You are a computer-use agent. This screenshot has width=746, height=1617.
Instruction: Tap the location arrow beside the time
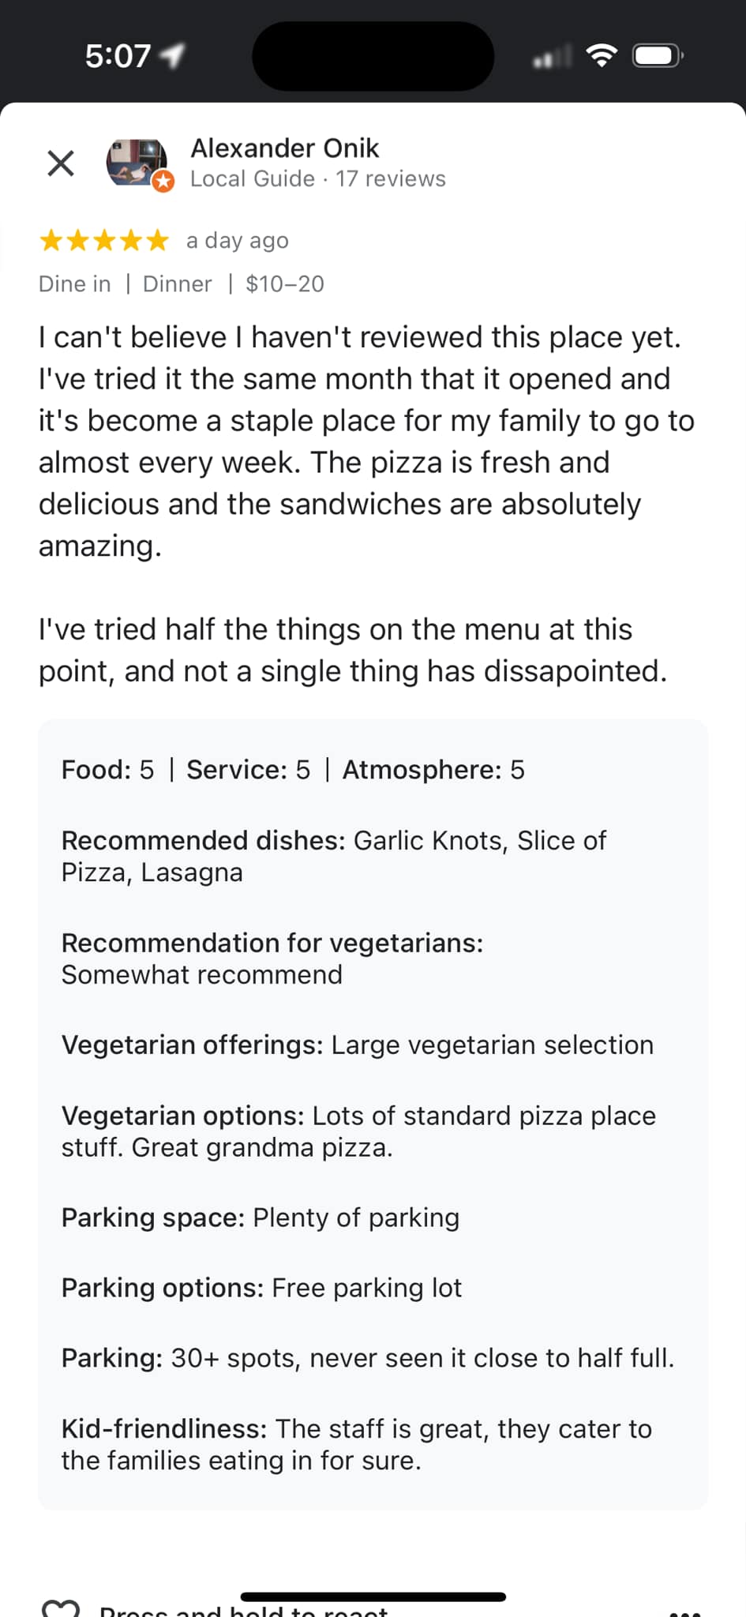[172, 55]
